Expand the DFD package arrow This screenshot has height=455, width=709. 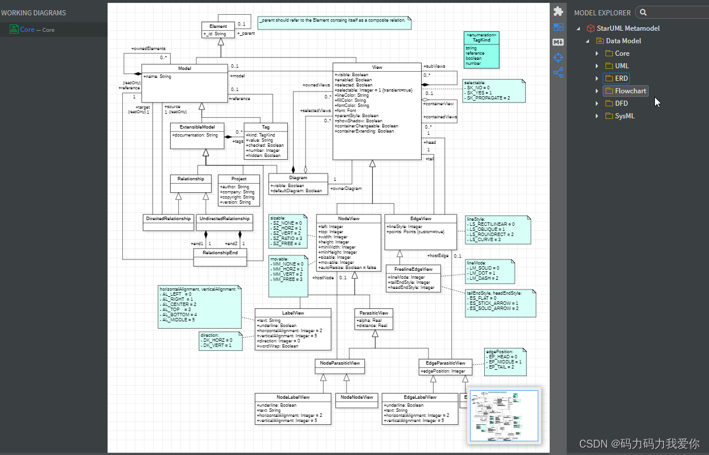click(597, 104)
